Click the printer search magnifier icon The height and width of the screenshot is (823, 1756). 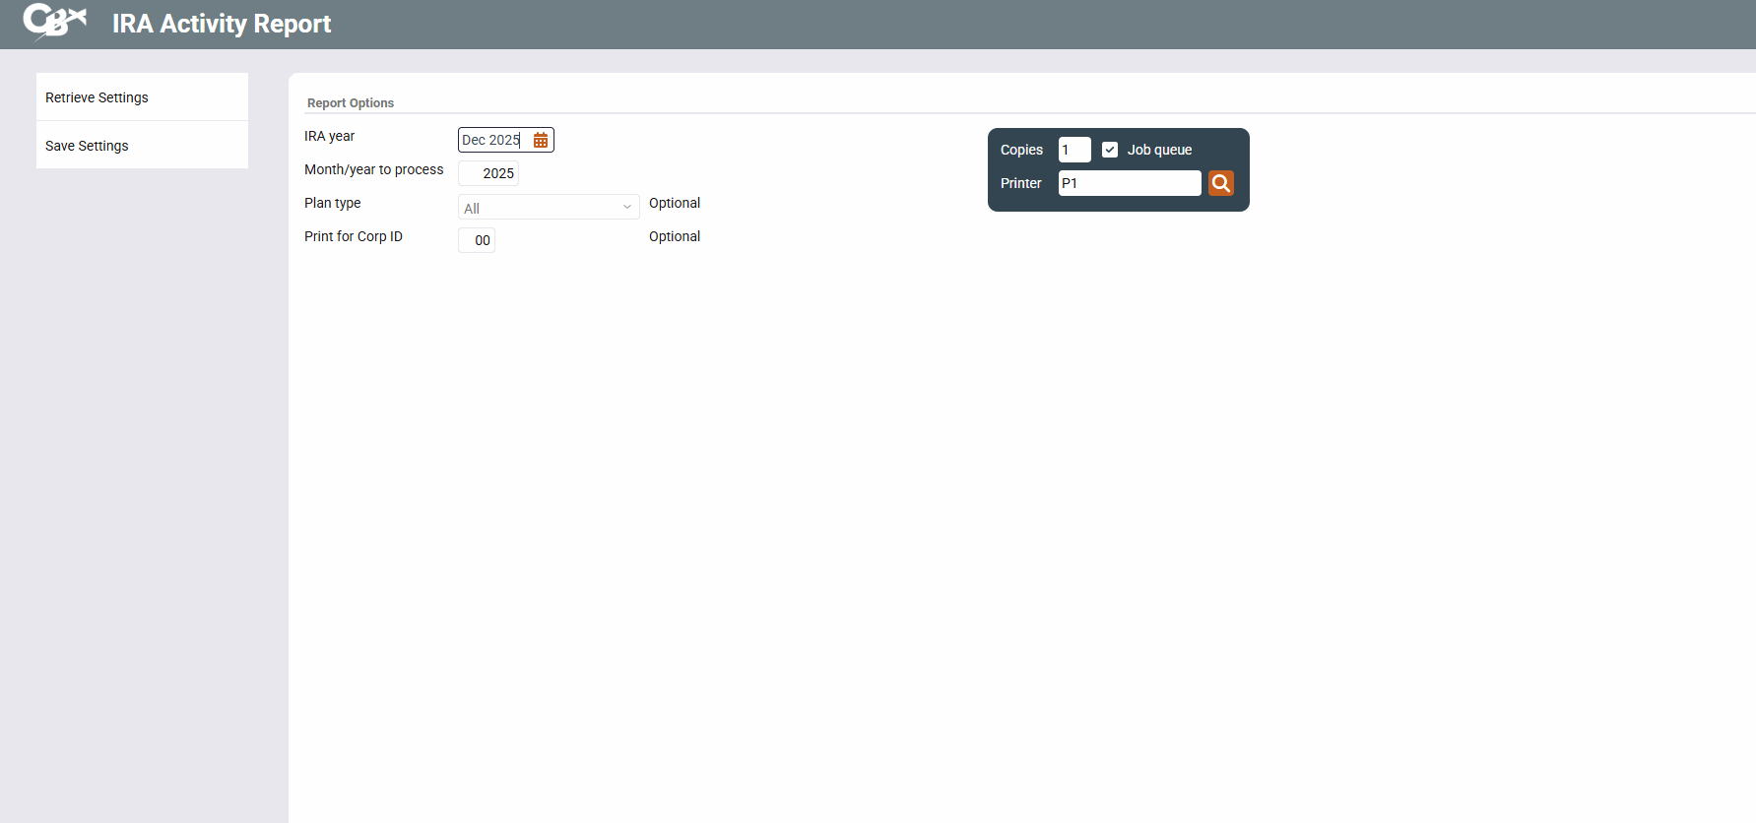coord(1220,183)
